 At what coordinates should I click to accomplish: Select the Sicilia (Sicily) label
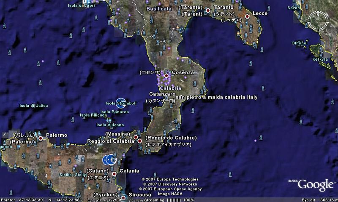73,175
